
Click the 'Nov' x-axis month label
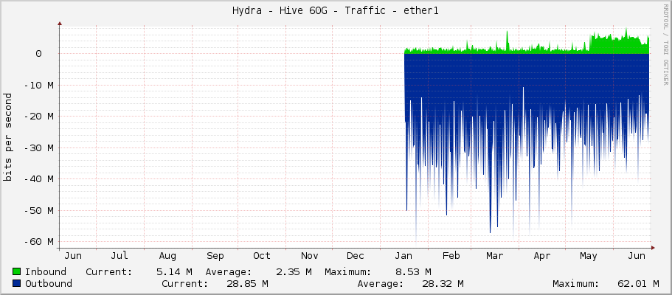[309, 256]
